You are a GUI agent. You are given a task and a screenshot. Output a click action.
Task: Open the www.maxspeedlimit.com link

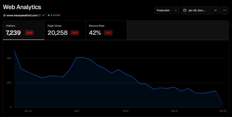point(22,15)
